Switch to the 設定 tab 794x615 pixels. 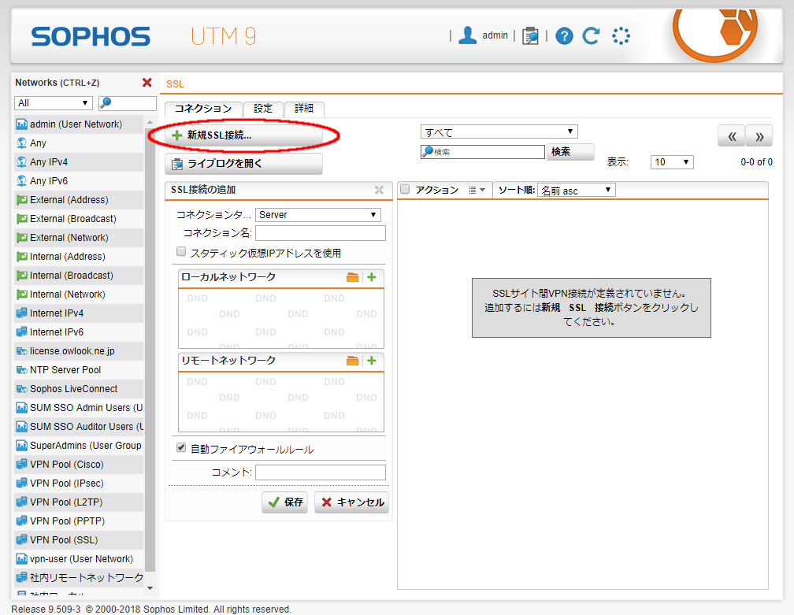tap(262, 109)
